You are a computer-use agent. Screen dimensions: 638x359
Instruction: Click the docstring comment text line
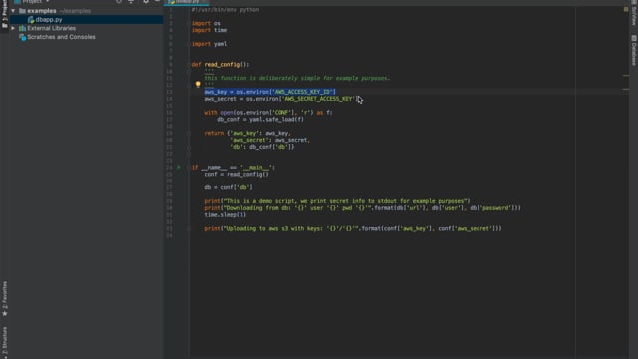(x=297, y=78)
